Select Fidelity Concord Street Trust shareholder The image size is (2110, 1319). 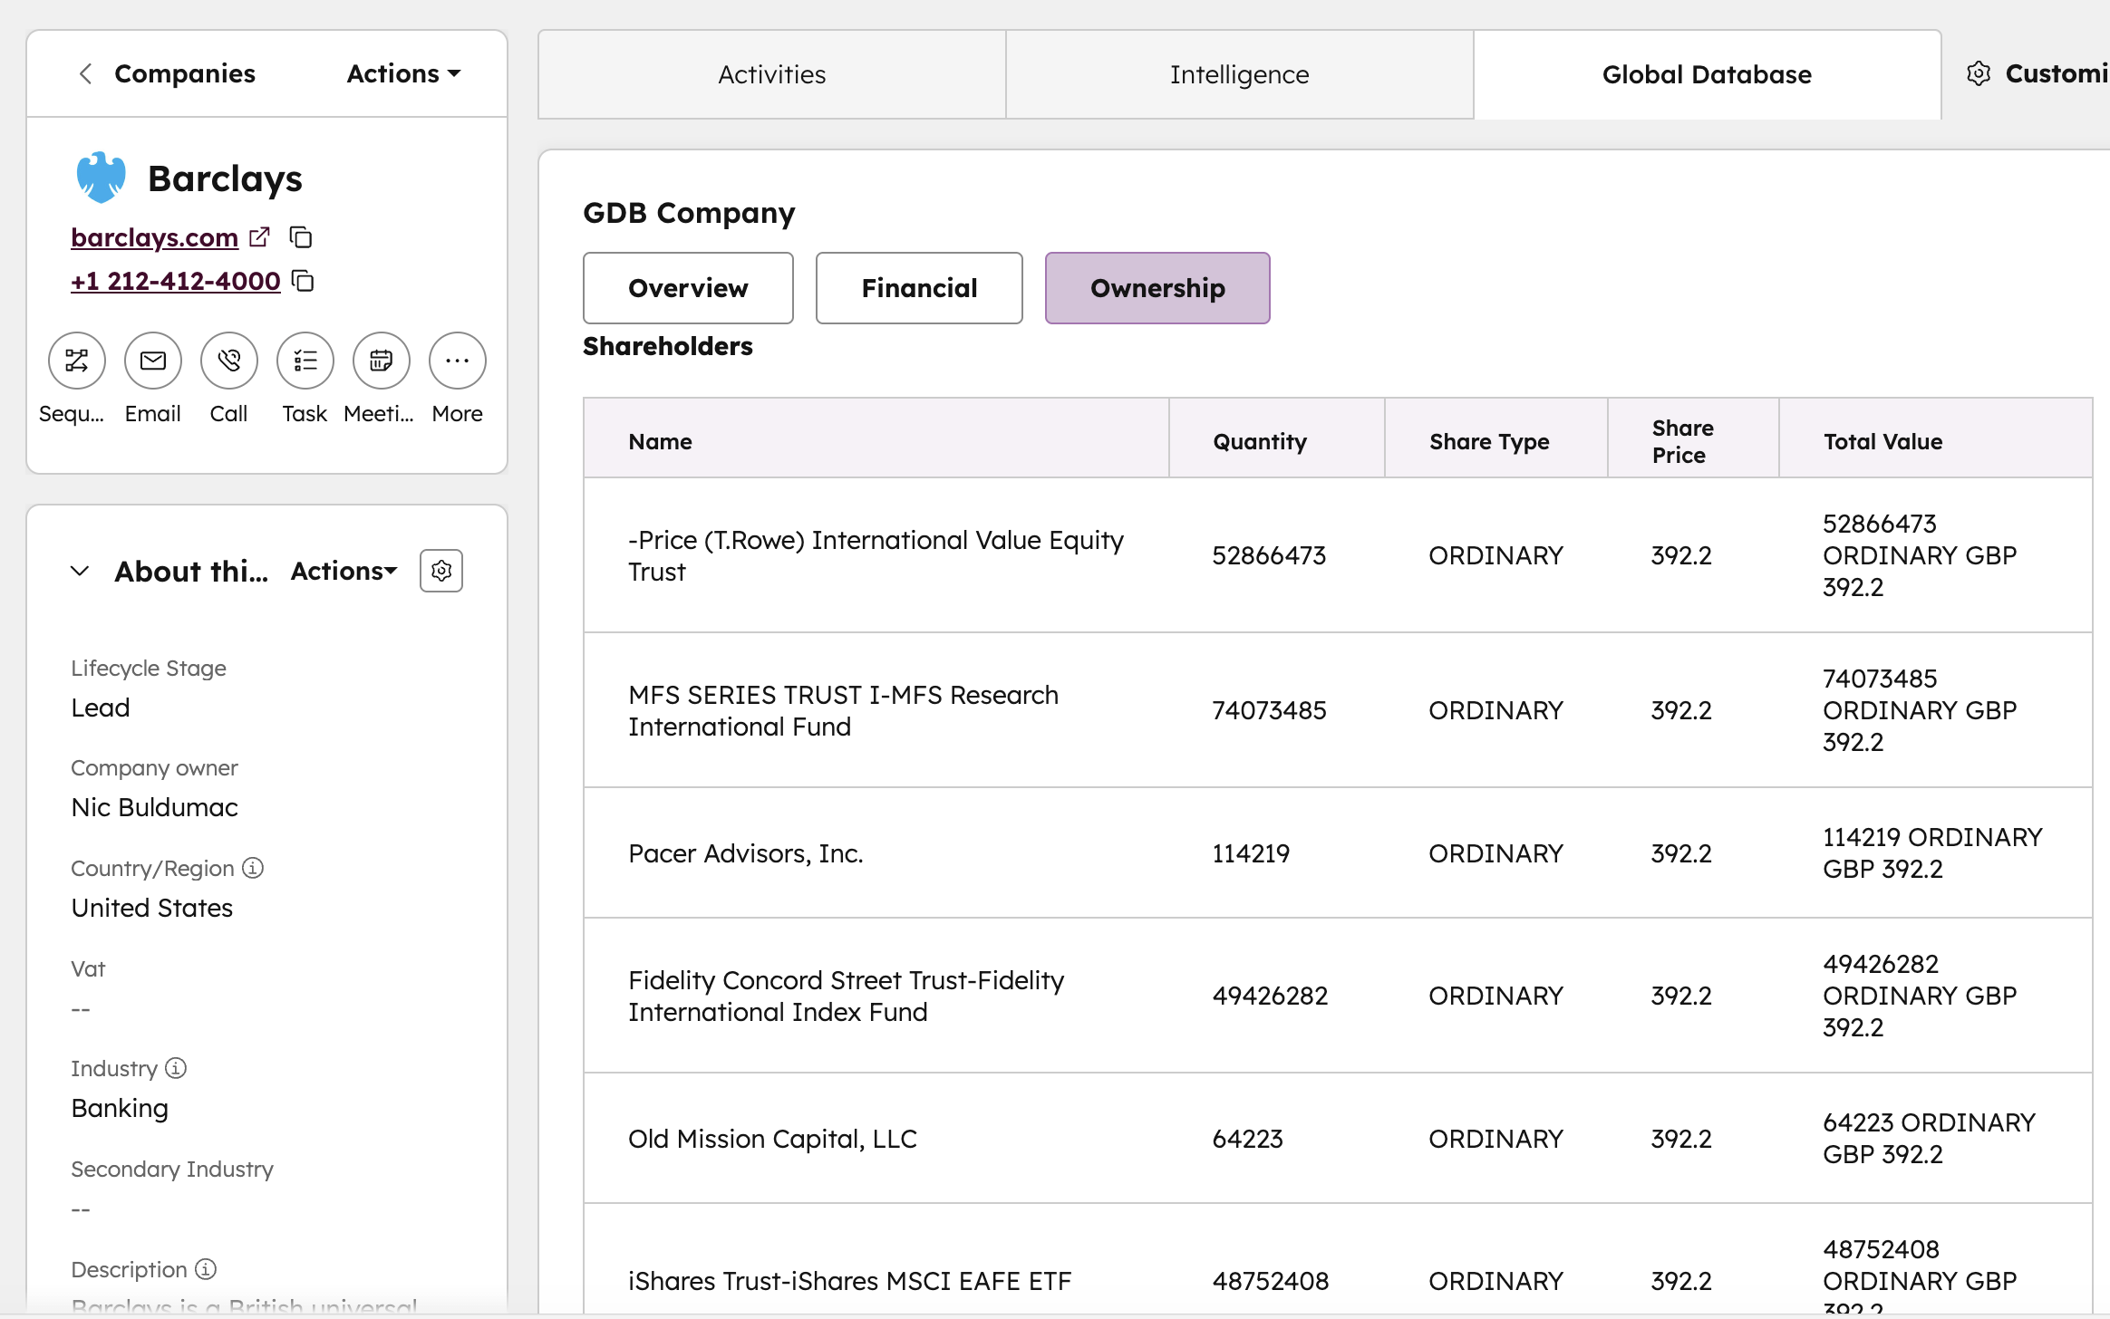847,996
